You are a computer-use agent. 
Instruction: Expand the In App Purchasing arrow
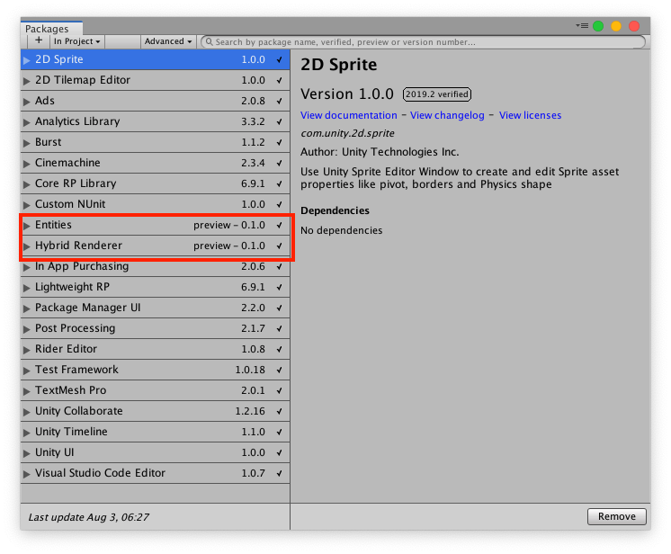click(26, 266)
